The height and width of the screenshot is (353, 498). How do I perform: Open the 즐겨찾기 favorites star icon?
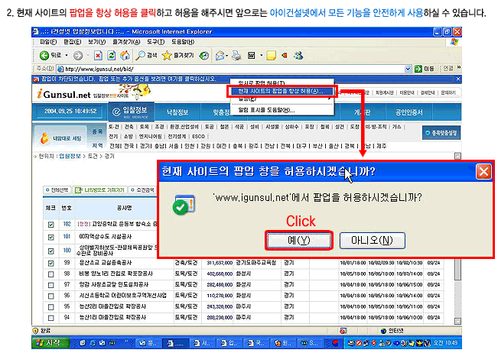pyautogui.click(x=167, y=56)
